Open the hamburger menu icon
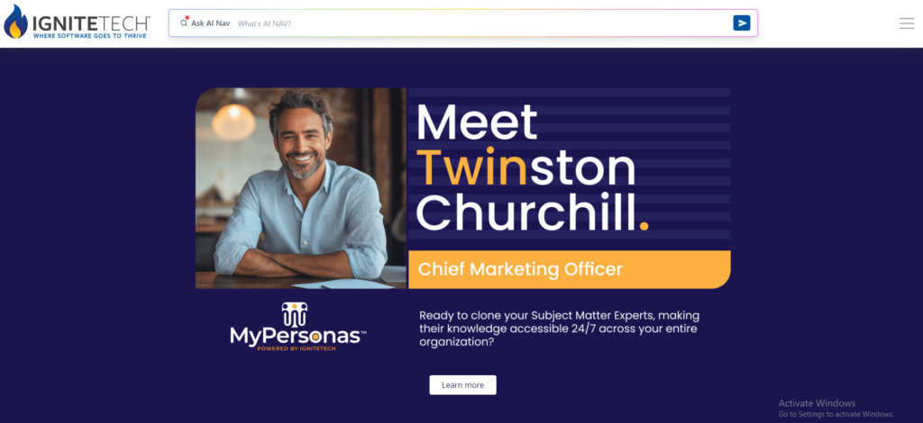The height and width of the screenshot is (423, 923). click(x=907, y=23)
